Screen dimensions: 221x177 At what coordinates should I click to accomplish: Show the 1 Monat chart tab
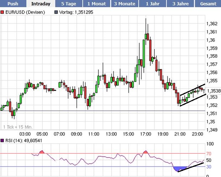(97, 4)
